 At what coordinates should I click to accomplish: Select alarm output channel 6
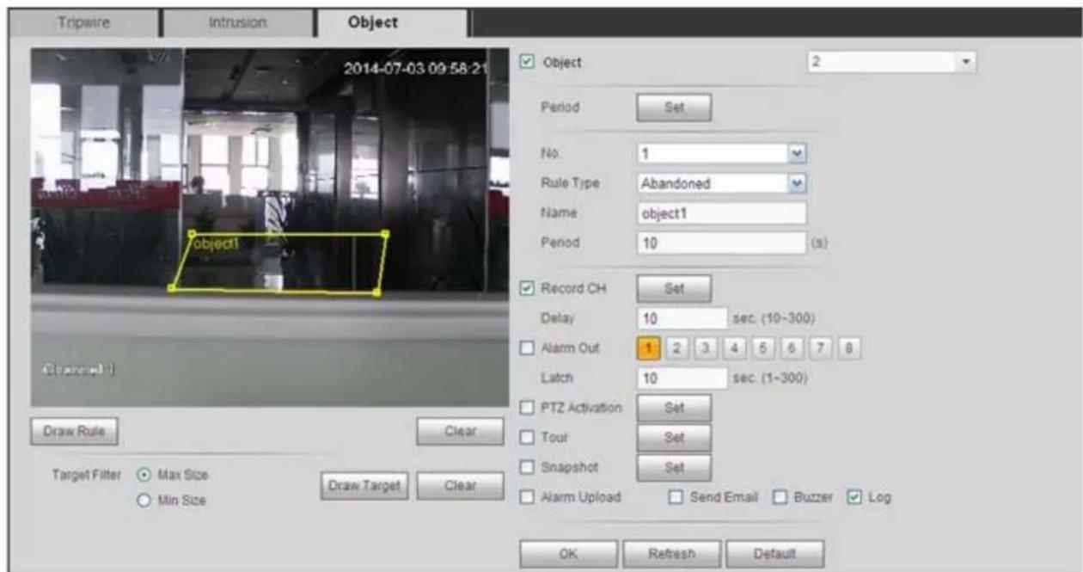coord(792,348)
